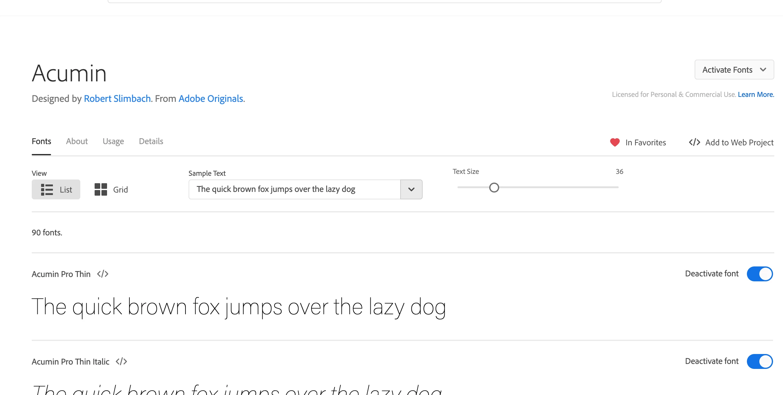Image resolution: width=783 pixels, height=395 pixels.
Task: Click the Learn More licensing link
Action: click(756, 94)
